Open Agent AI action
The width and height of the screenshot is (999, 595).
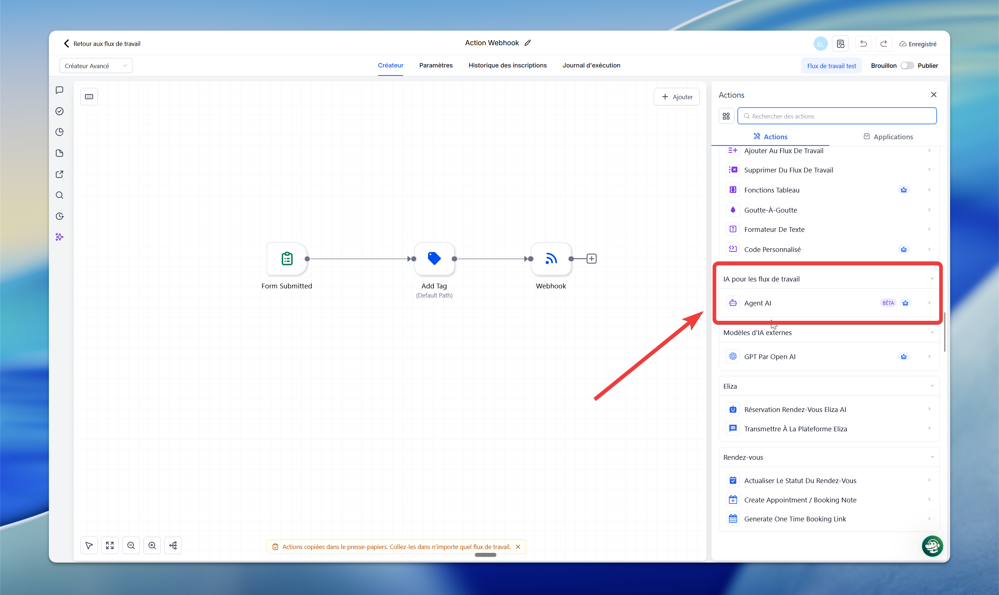click(x=829, y=303)
